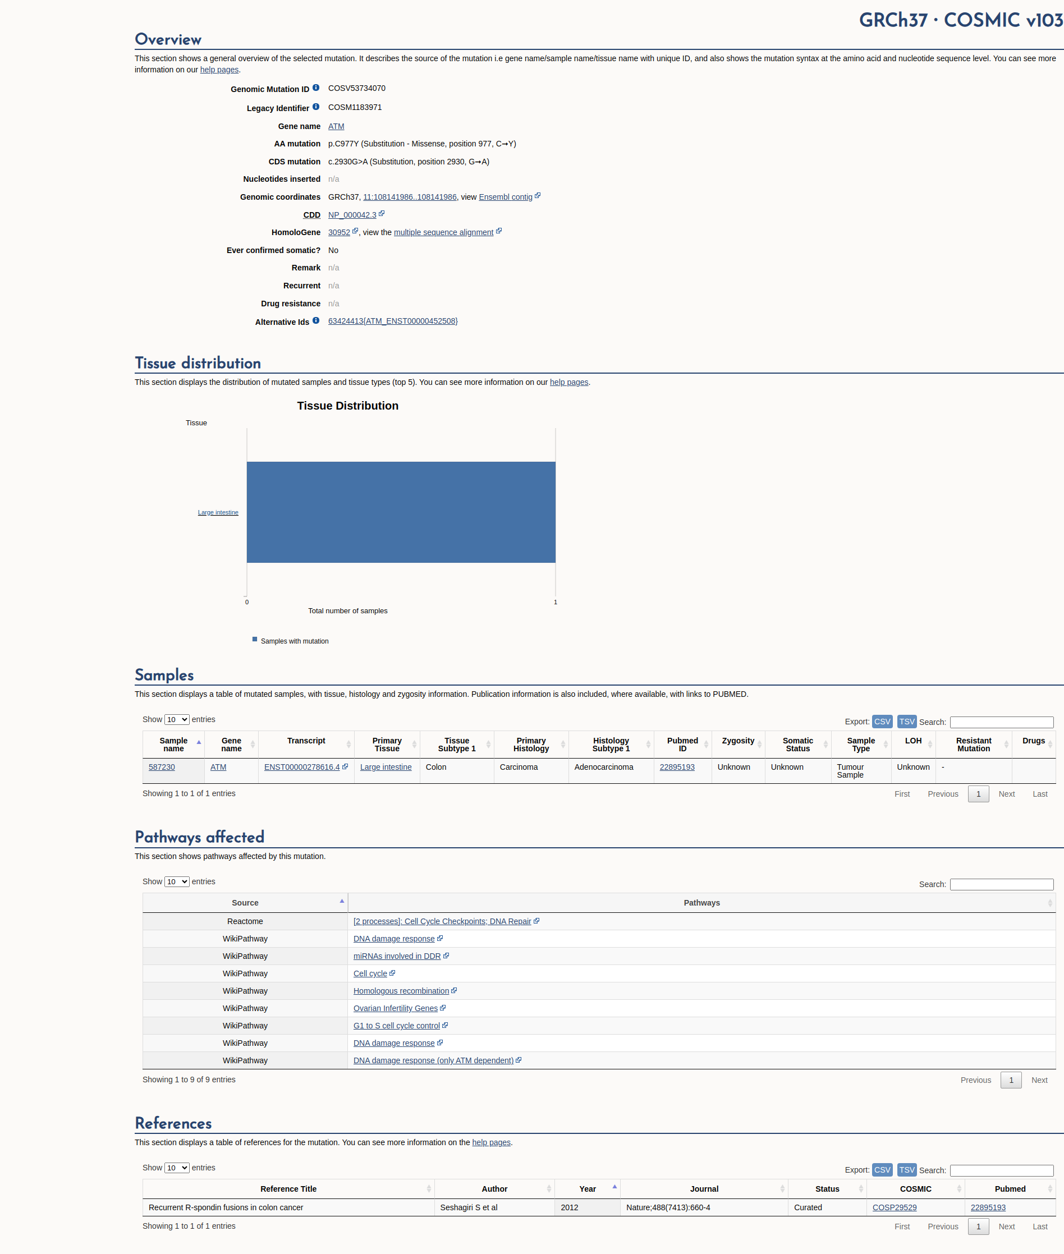
Task: Open References table show entries dropdown
Action: pos(177,1168)
